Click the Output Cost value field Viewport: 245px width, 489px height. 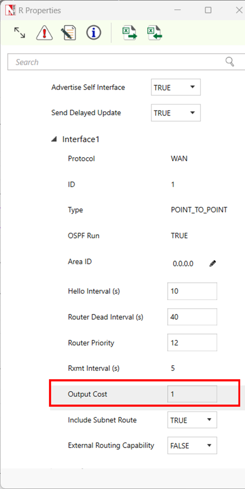click(192, 394)
